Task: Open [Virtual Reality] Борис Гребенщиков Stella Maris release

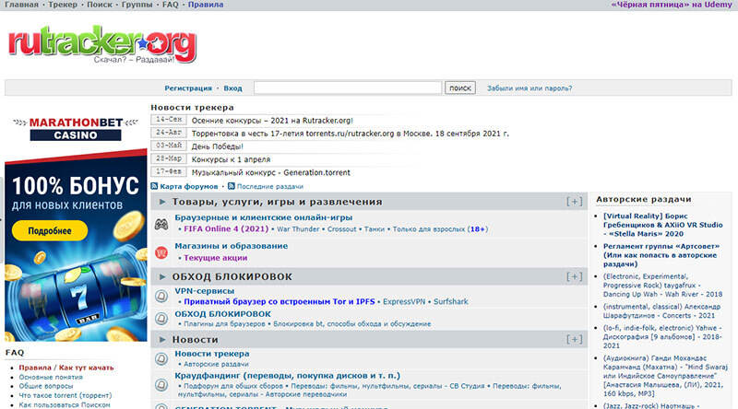Action: (x=662, y=225)
